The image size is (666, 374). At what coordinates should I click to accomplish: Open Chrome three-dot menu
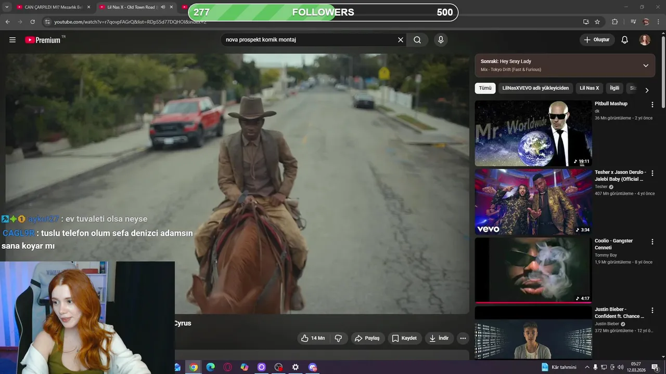[x=659, y=22]
